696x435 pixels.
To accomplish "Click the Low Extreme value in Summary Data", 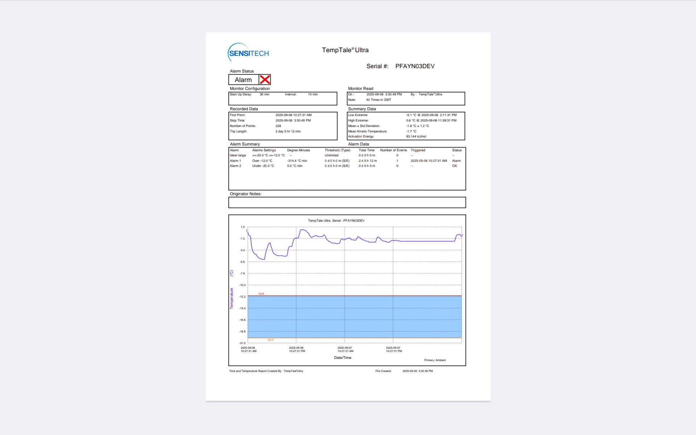I will [431, 115].
